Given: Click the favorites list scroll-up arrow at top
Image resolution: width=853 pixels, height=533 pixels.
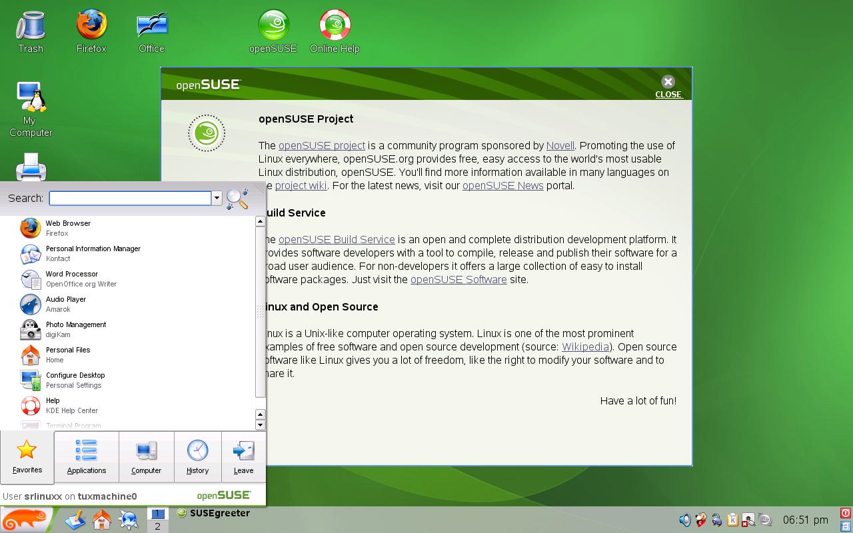Looking at the screenshot, I should (261, 222).
